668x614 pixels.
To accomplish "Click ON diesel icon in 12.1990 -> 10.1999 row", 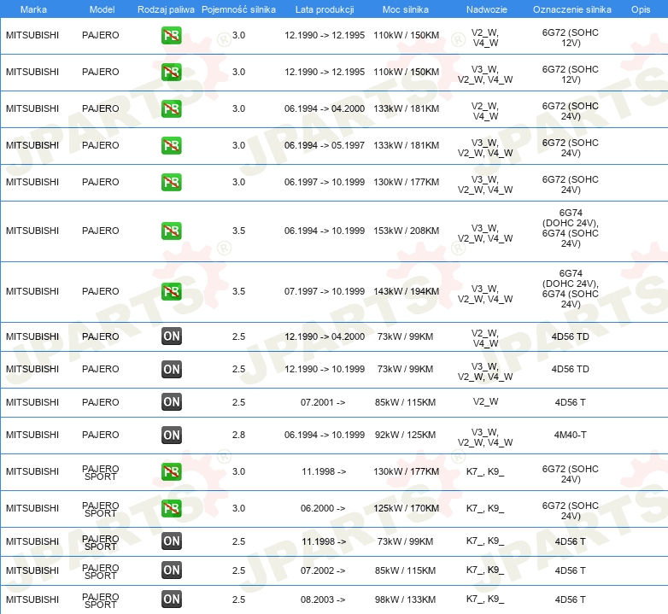I will point(171,369).
